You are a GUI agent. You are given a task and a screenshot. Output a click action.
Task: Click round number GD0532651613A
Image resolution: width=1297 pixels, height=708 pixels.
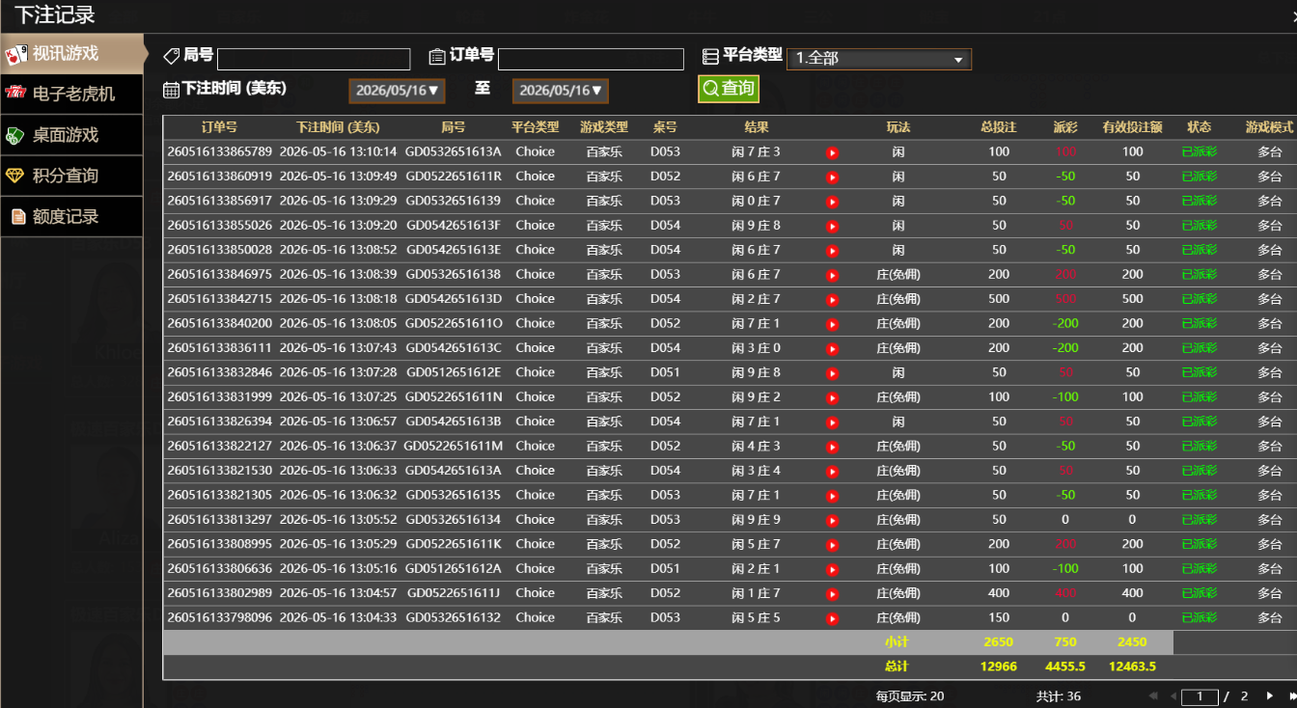(x=454, y=151)
